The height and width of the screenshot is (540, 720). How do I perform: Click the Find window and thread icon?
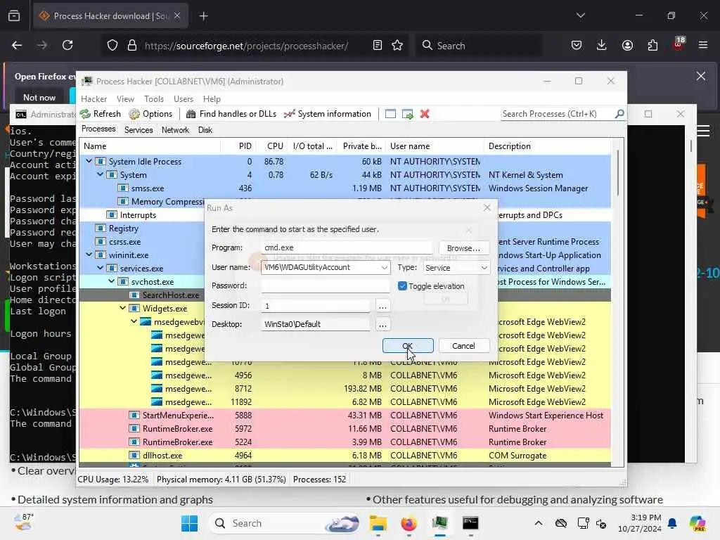pos(407,114)
